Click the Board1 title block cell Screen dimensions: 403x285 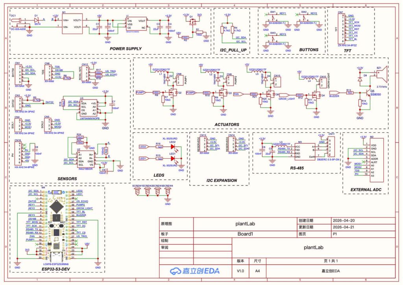pos(245,234)
